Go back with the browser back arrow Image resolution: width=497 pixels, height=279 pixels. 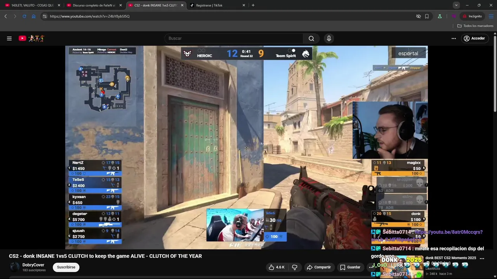5,16
